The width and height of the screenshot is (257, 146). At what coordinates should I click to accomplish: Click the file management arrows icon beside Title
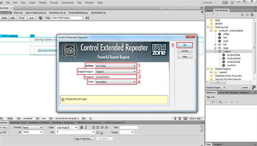(x=87, y=18)
